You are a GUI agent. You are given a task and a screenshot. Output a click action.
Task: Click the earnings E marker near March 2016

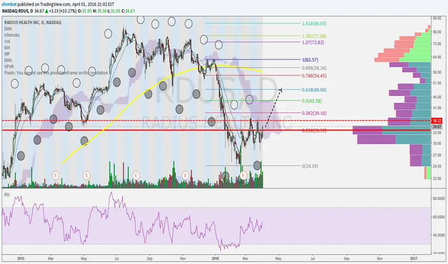(243, 175)
